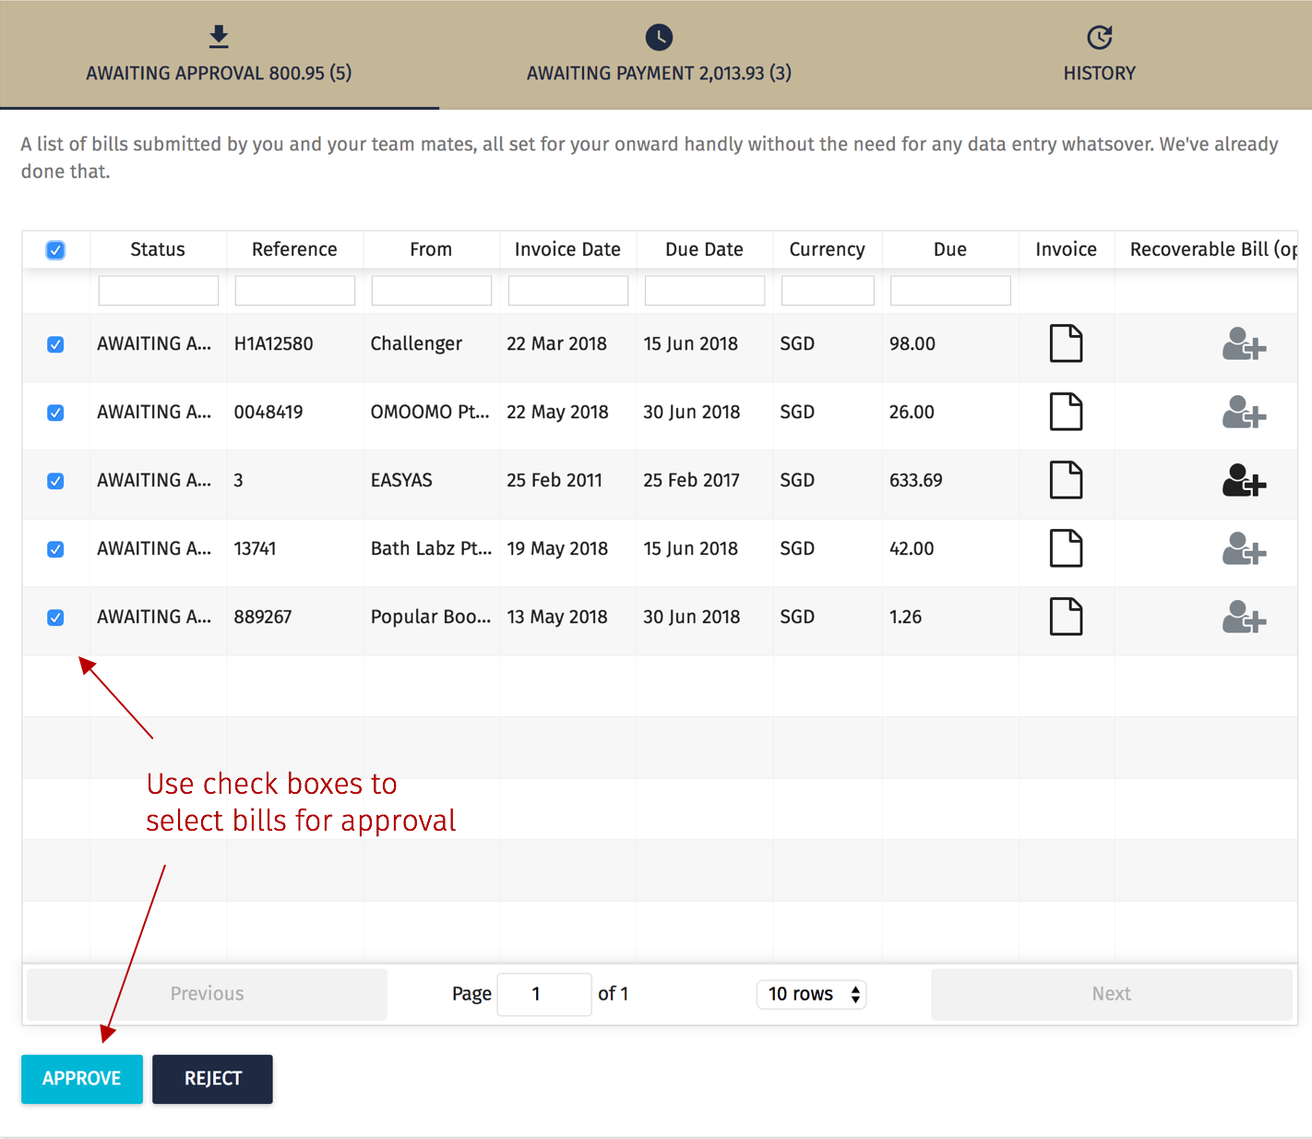This screenshot has height=1139, width=1312.
Task: Uncheck the Popular Boo... 889267 bill checkbox
Action: click(x=55, y=617)
